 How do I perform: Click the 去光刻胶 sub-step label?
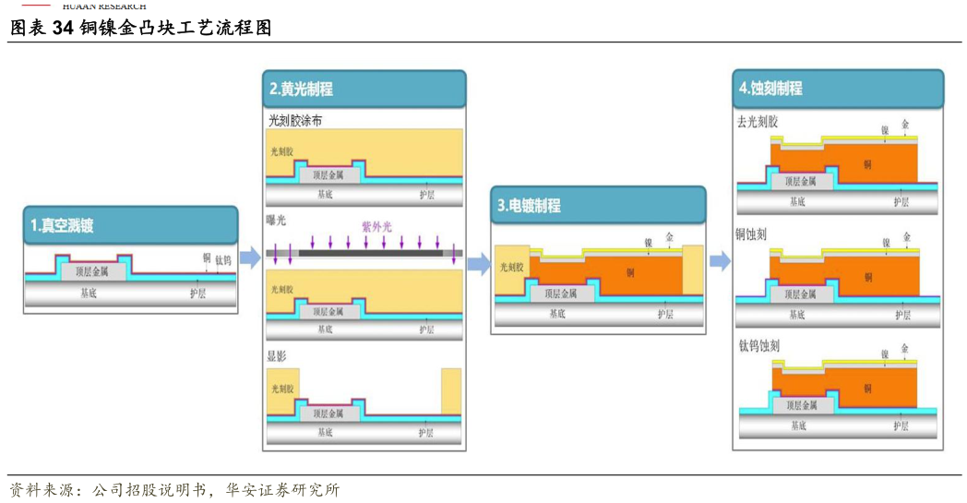(758, 122)
